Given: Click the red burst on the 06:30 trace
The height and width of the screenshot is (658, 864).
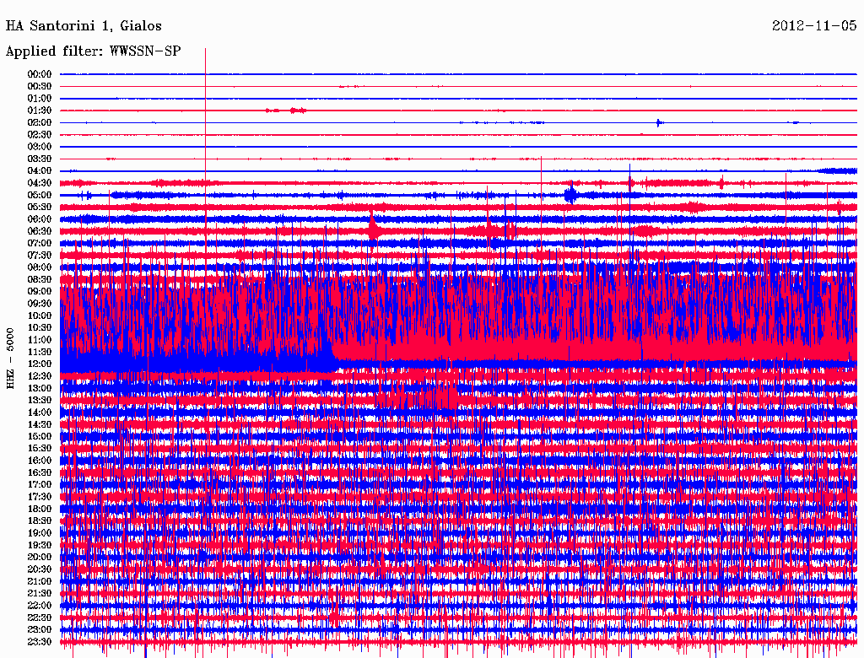Looking at the screenshot, I should click(x=372, y=228).
